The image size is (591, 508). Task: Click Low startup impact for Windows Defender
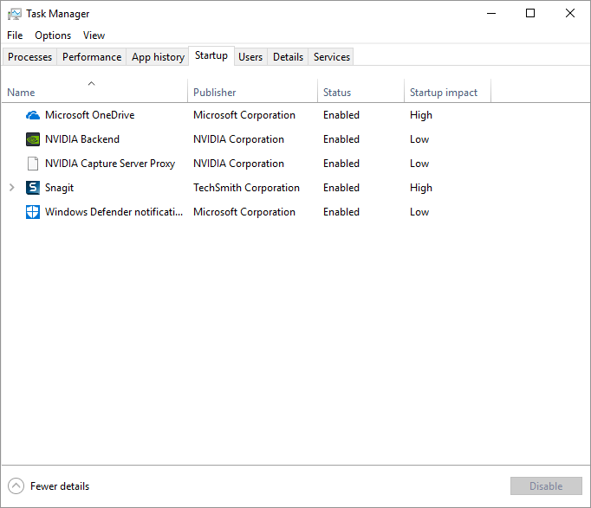click(419, 212)
